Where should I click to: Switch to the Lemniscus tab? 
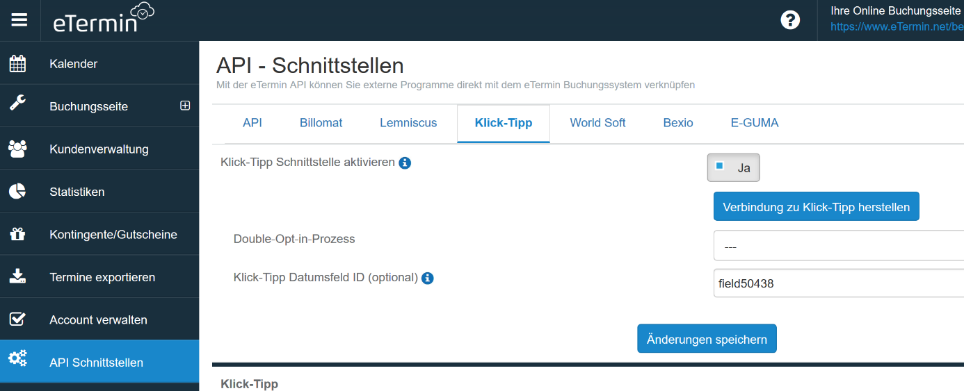point(408,123)
